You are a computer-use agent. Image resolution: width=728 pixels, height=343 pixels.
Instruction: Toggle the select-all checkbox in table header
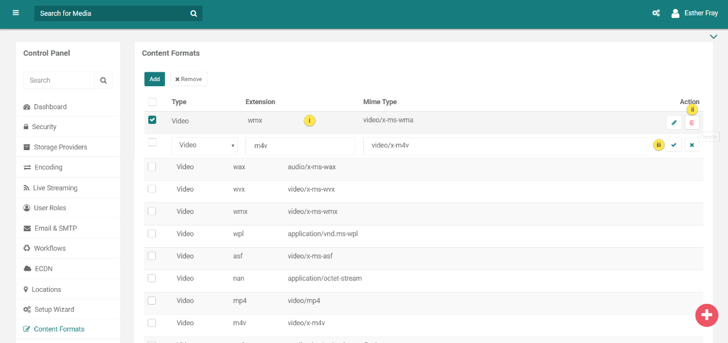(152, 102)
